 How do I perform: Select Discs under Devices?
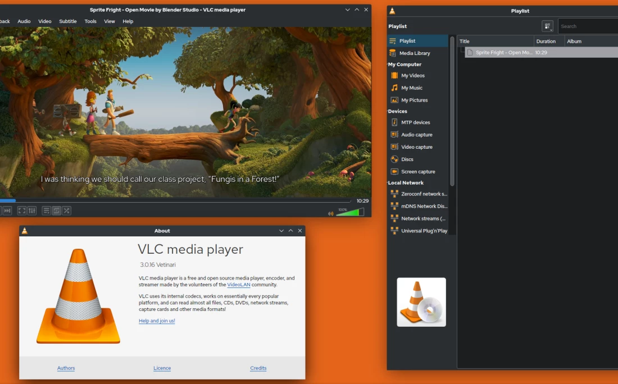407,159
